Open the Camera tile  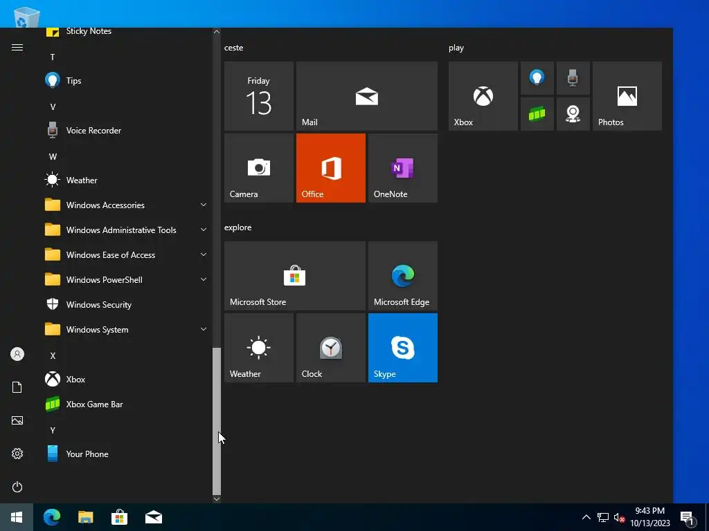click(259, 168)
